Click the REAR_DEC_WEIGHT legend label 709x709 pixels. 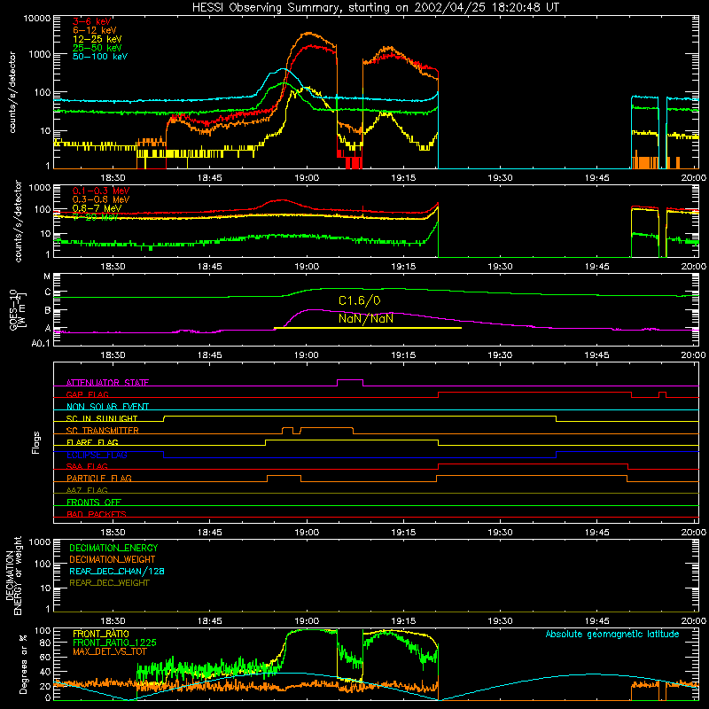109,583
